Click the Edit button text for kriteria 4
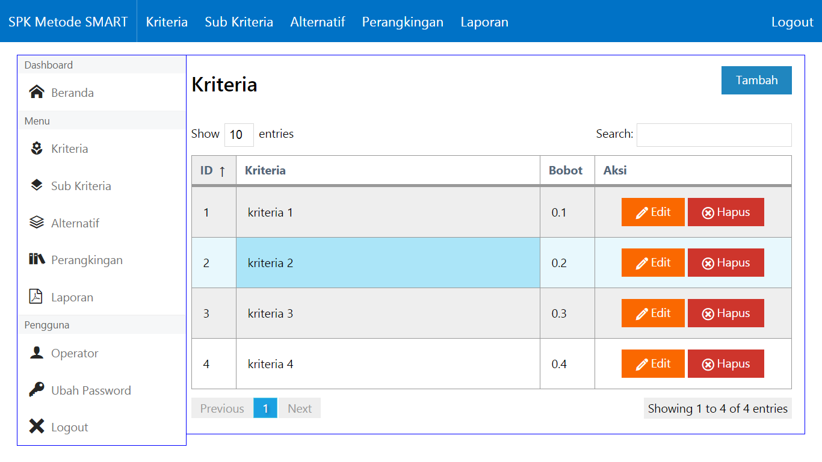 pos(661,363)
